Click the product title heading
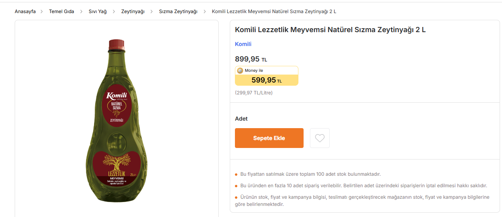 (x=330, y=30)
